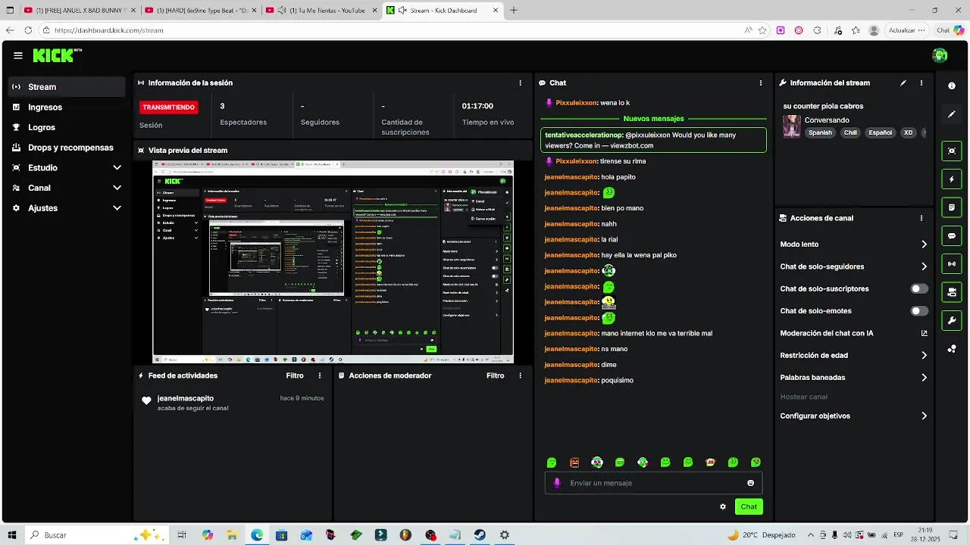Open the profile avatar menu in dashboard header

[x=940, y=55]
